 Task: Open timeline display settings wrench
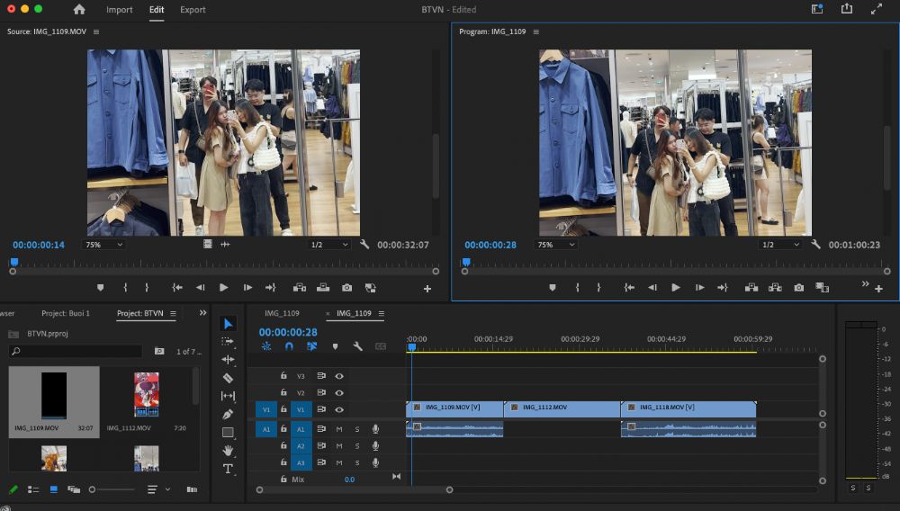[357, 346]
